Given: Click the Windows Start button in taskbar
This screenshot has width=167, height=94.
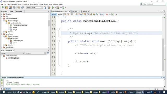Looking at the screenshot, I should point(164,92).
